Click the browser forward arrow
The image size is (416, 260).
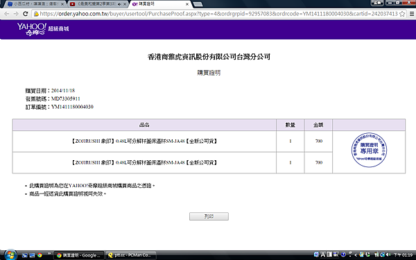[16, 14]
